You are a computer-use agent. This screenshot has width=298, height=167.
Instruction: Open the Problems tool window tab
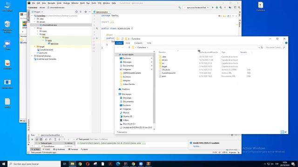[x=59, y=149]
